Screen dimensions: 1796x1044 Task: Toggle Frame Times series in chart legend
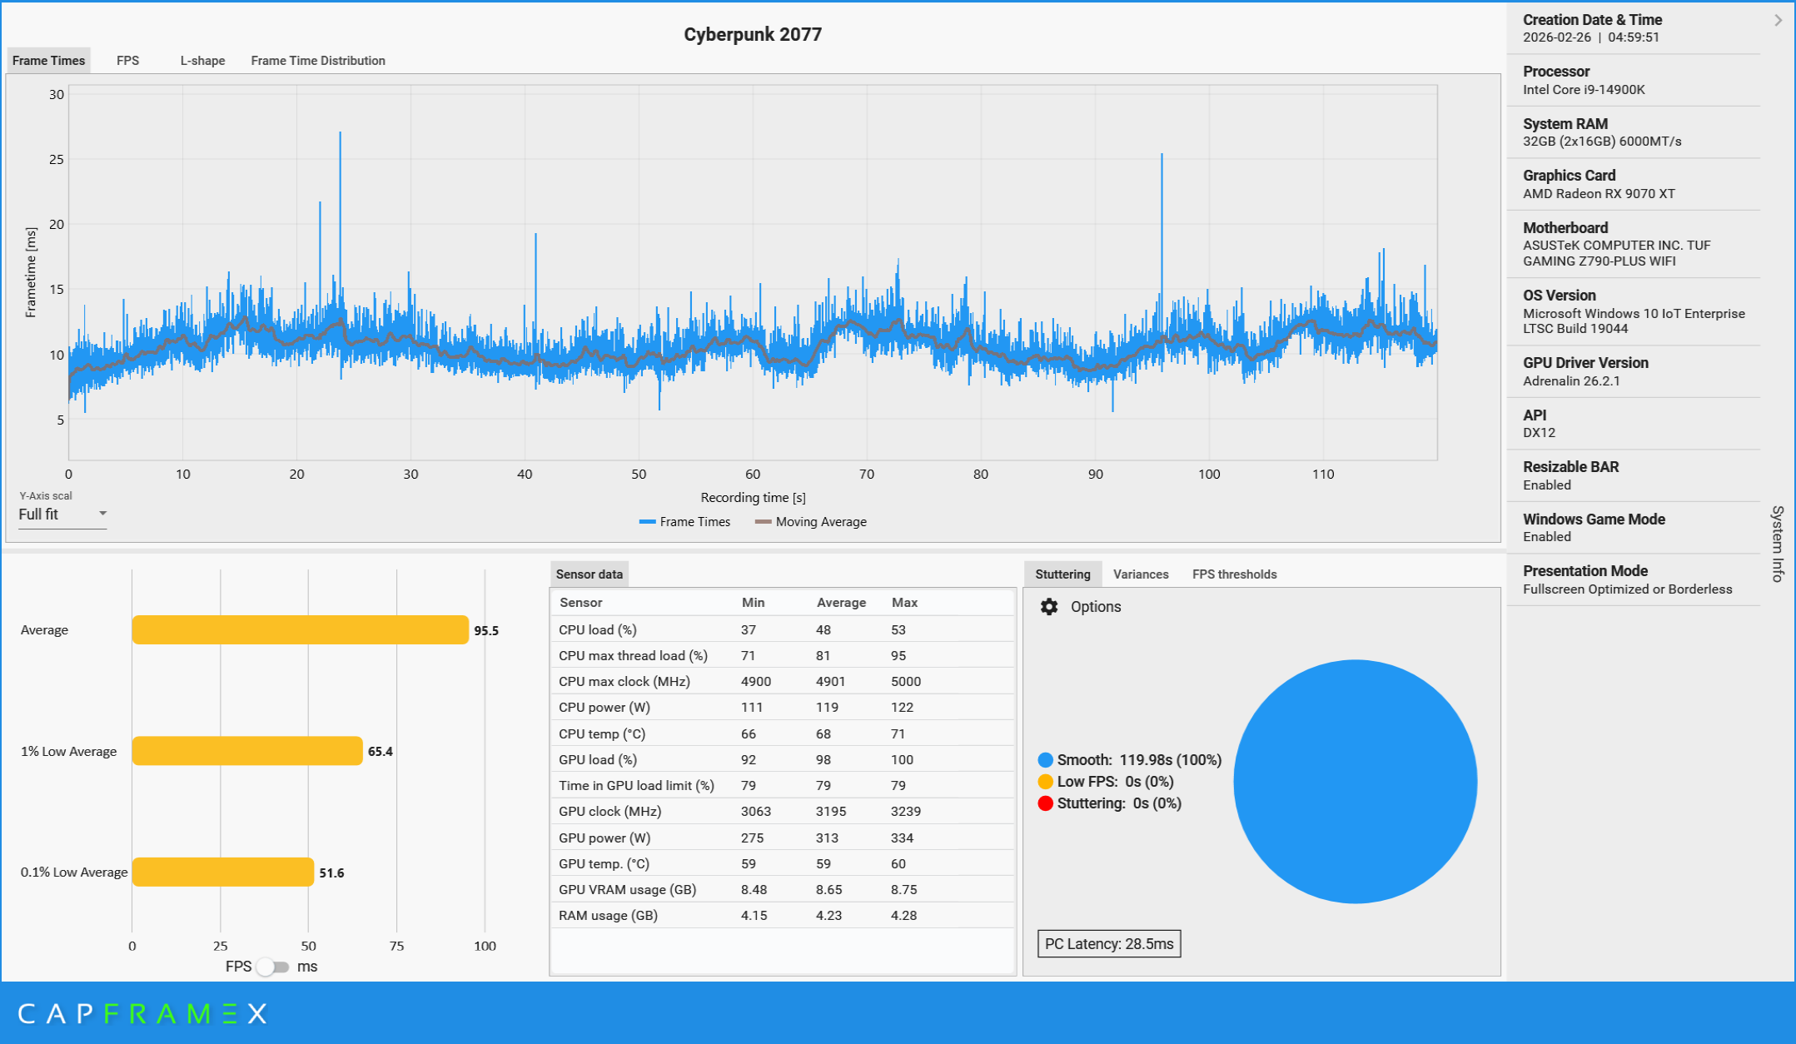684,522
